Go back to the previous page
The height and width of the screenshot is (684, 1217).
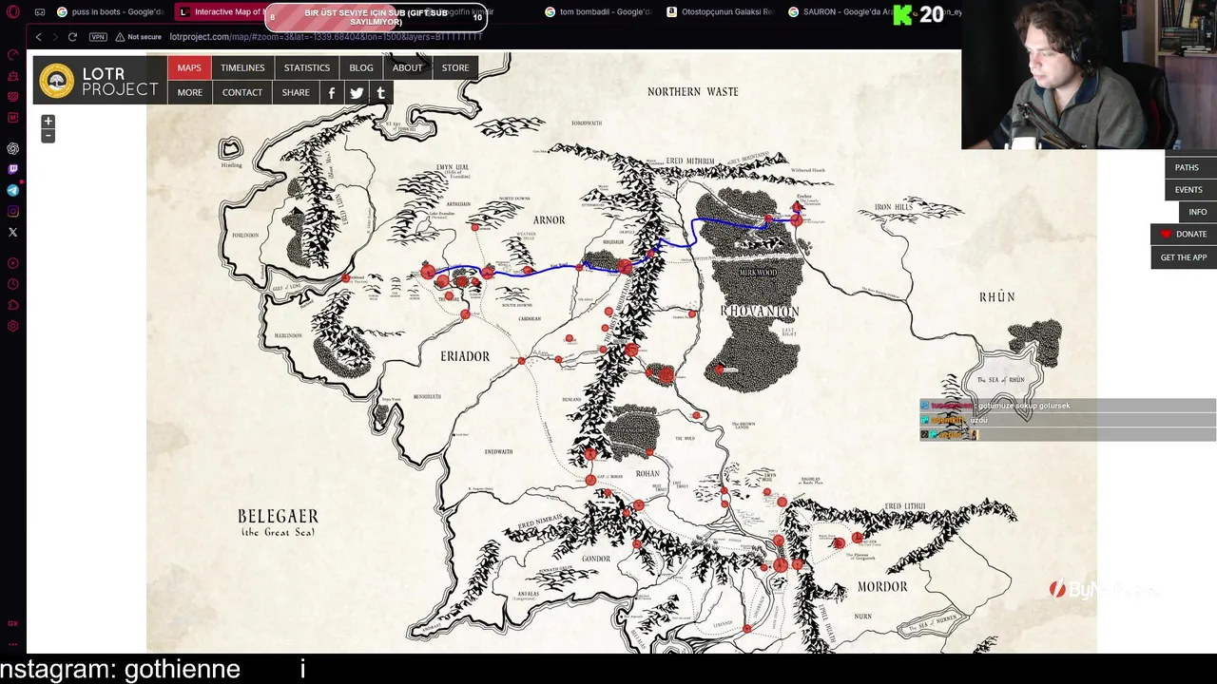pos(38,37)
